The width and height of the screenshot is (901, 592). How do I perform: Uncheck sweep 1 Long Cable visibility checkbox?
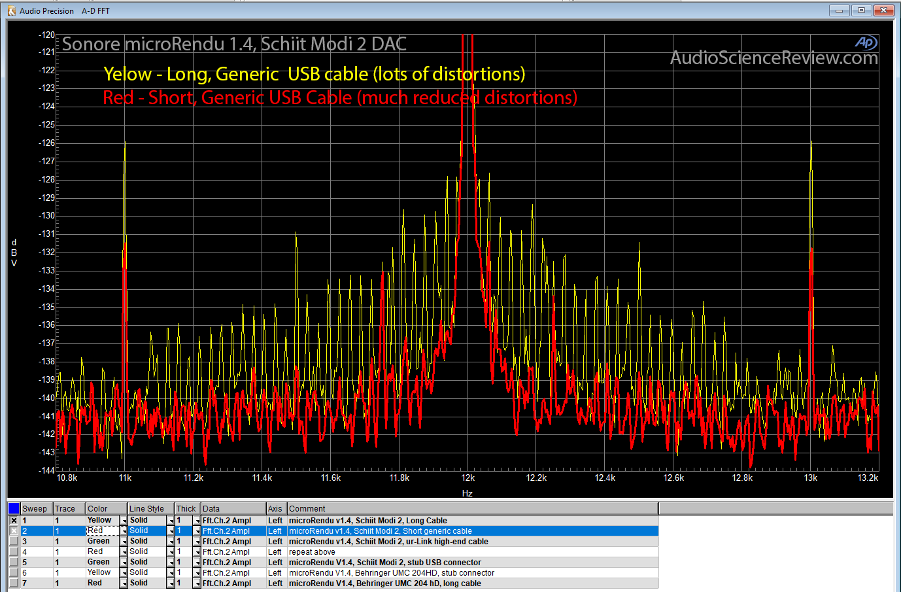pyautogui.click(x=14, y=521)
